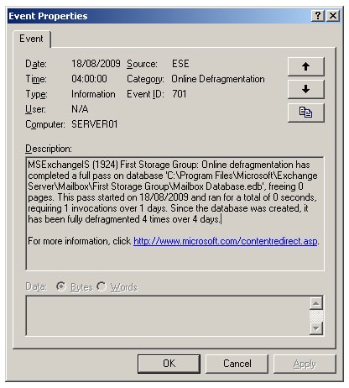349x388 pixels.
Task: Open the microsoft.com contentredirect link
Action: 226,241
